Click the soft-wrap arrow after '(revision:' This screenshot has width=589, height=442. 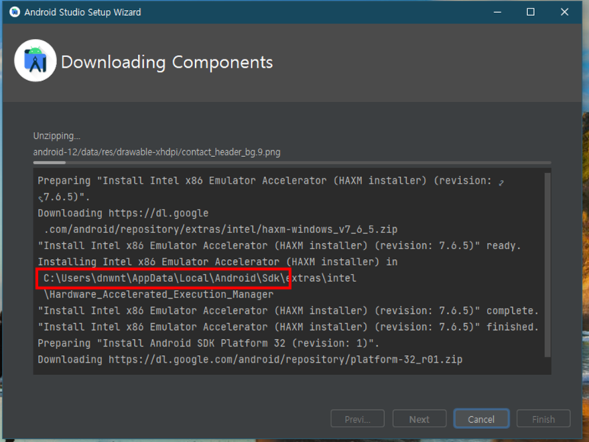[501, 182]
